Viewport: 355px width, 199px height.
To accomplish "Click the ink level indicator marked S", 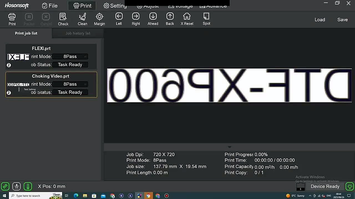I will (300, 187).
